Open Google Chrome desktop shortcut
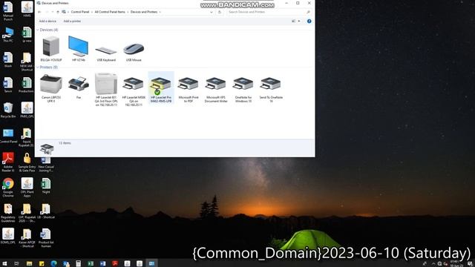 8,188
